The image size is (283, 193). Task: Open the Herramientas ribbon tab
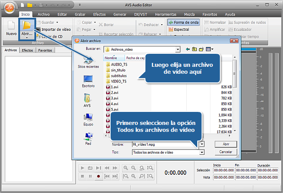(165, 14)
